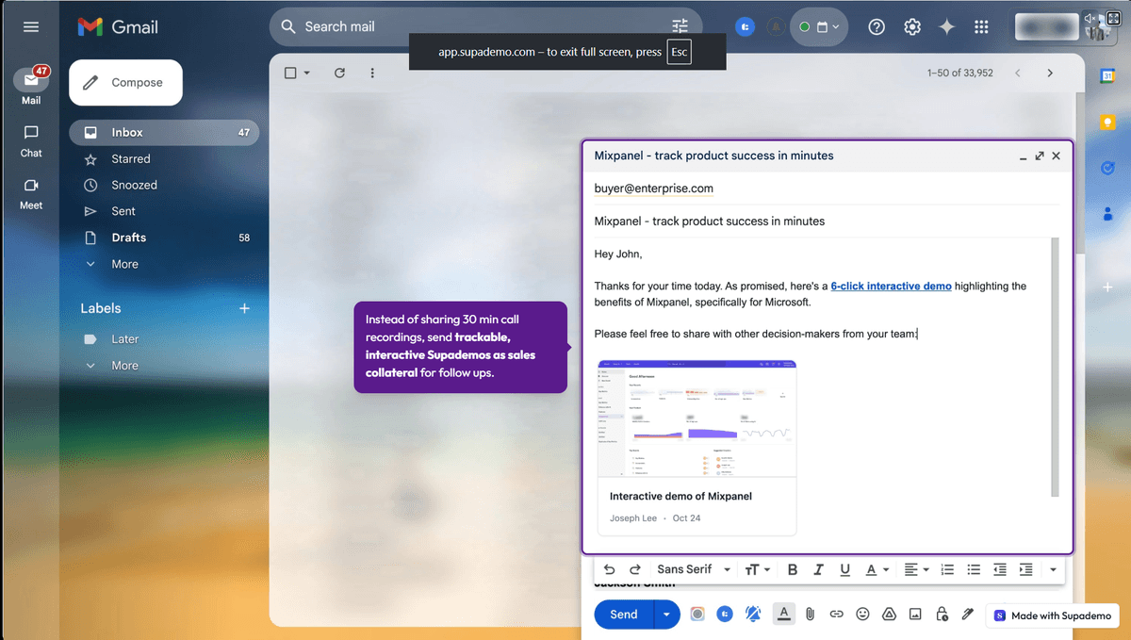
Task: Insert files using Google Drive
Action: [x=889, y=615]
